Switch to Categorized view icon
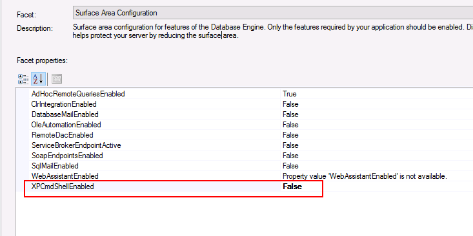This screenshot has height=236, width=473. pos(23,79)
